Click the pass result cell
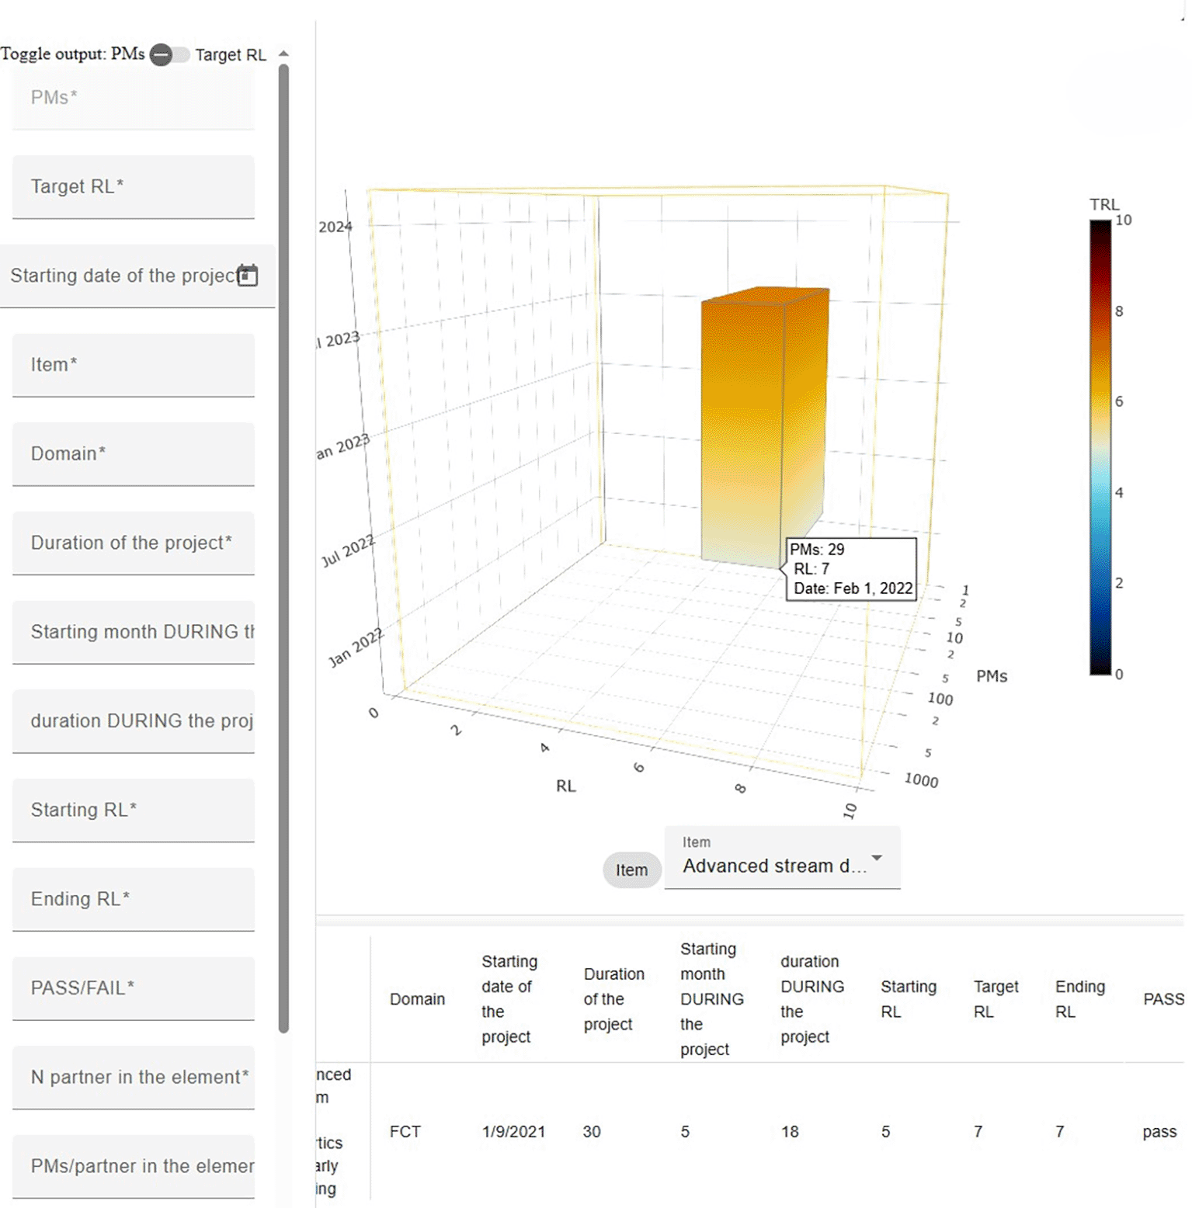Viewport: 1192px width, 1208px height. coord(1159,1132)
